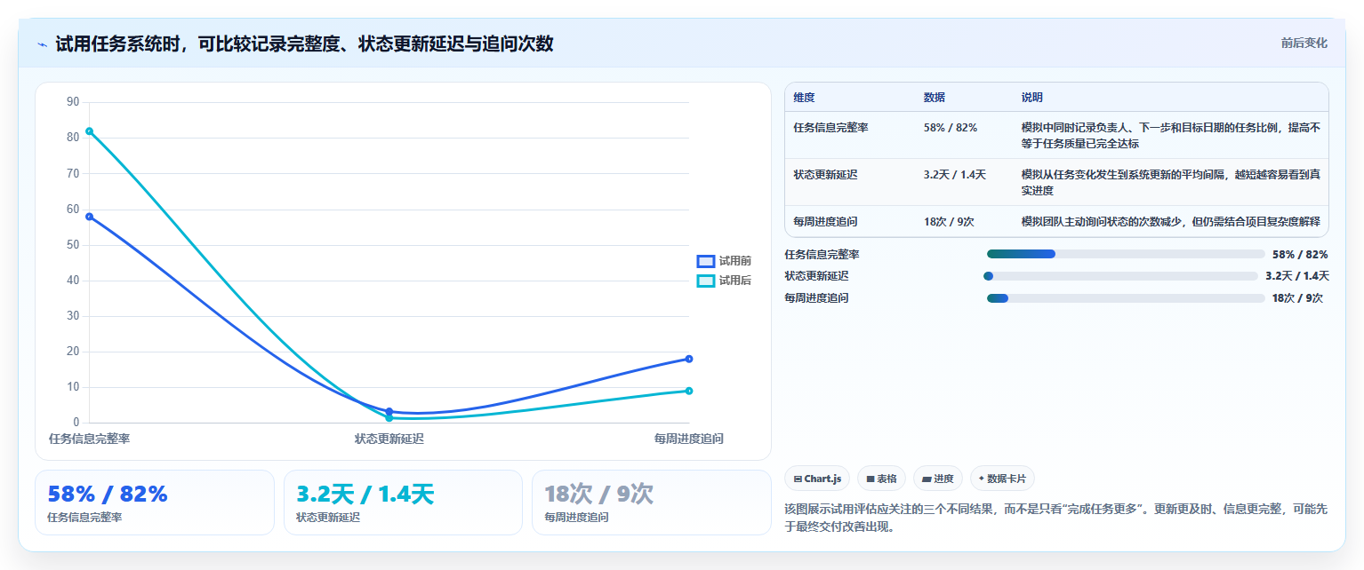Click the 前后变化 label in header

(1304, 43)
